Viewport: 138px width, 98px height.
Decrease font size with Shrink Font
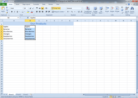pos(33,8)
